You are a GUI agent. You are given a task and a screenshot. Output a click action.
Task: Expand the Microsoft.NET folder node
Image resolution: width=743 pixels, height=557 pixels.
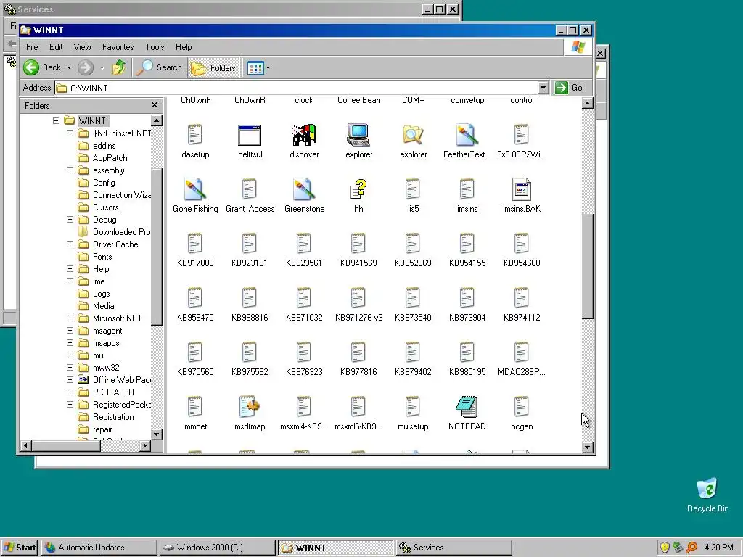coord(70,318)
